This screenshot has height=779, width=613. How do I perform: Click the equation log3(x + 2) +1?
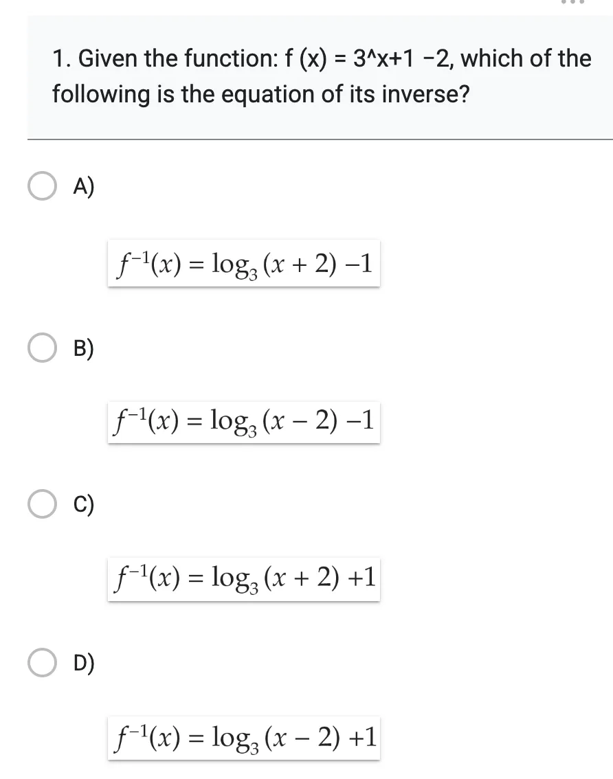pos(243,578)
